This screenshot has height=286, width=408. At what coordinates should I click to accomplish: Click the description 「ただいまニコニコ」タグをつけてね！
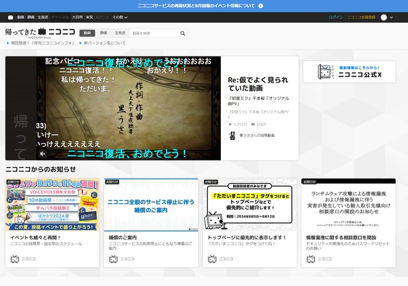click(x=242, y=244)
